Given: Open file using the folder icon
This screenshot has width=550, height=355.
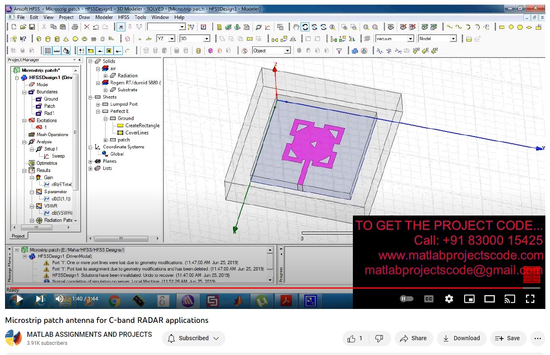Looking at the screenshot, I should 23,27.
